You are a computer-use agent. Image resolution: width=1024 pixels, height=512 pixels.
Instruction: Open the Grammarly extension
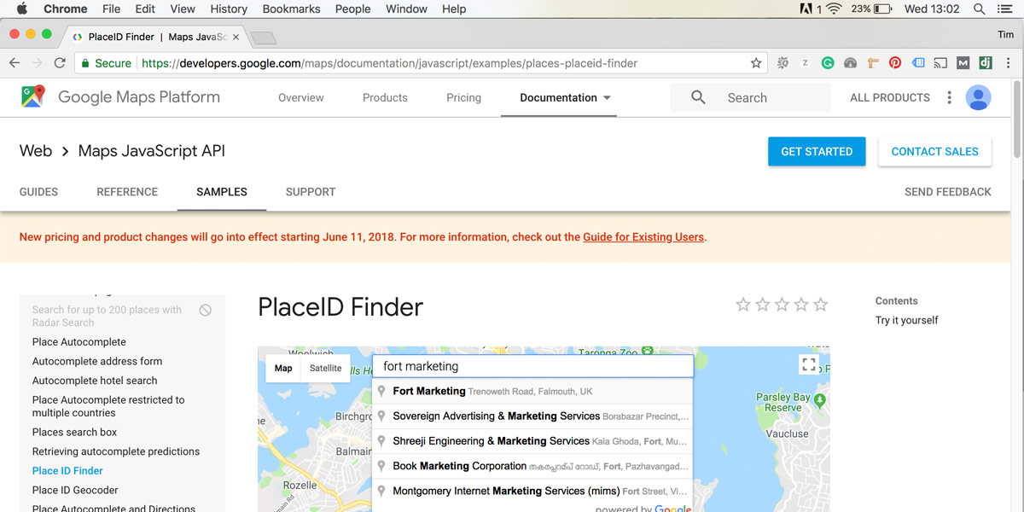coord(828,63)
